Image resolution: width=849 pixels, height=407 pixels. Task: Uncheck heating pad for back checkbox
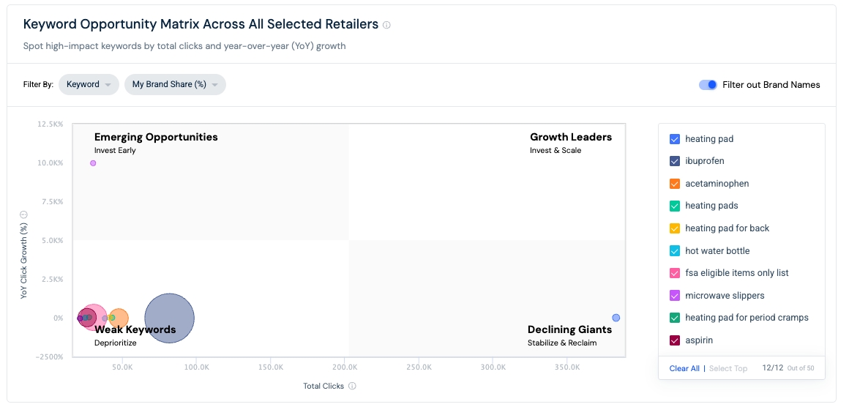coord(675,228)
